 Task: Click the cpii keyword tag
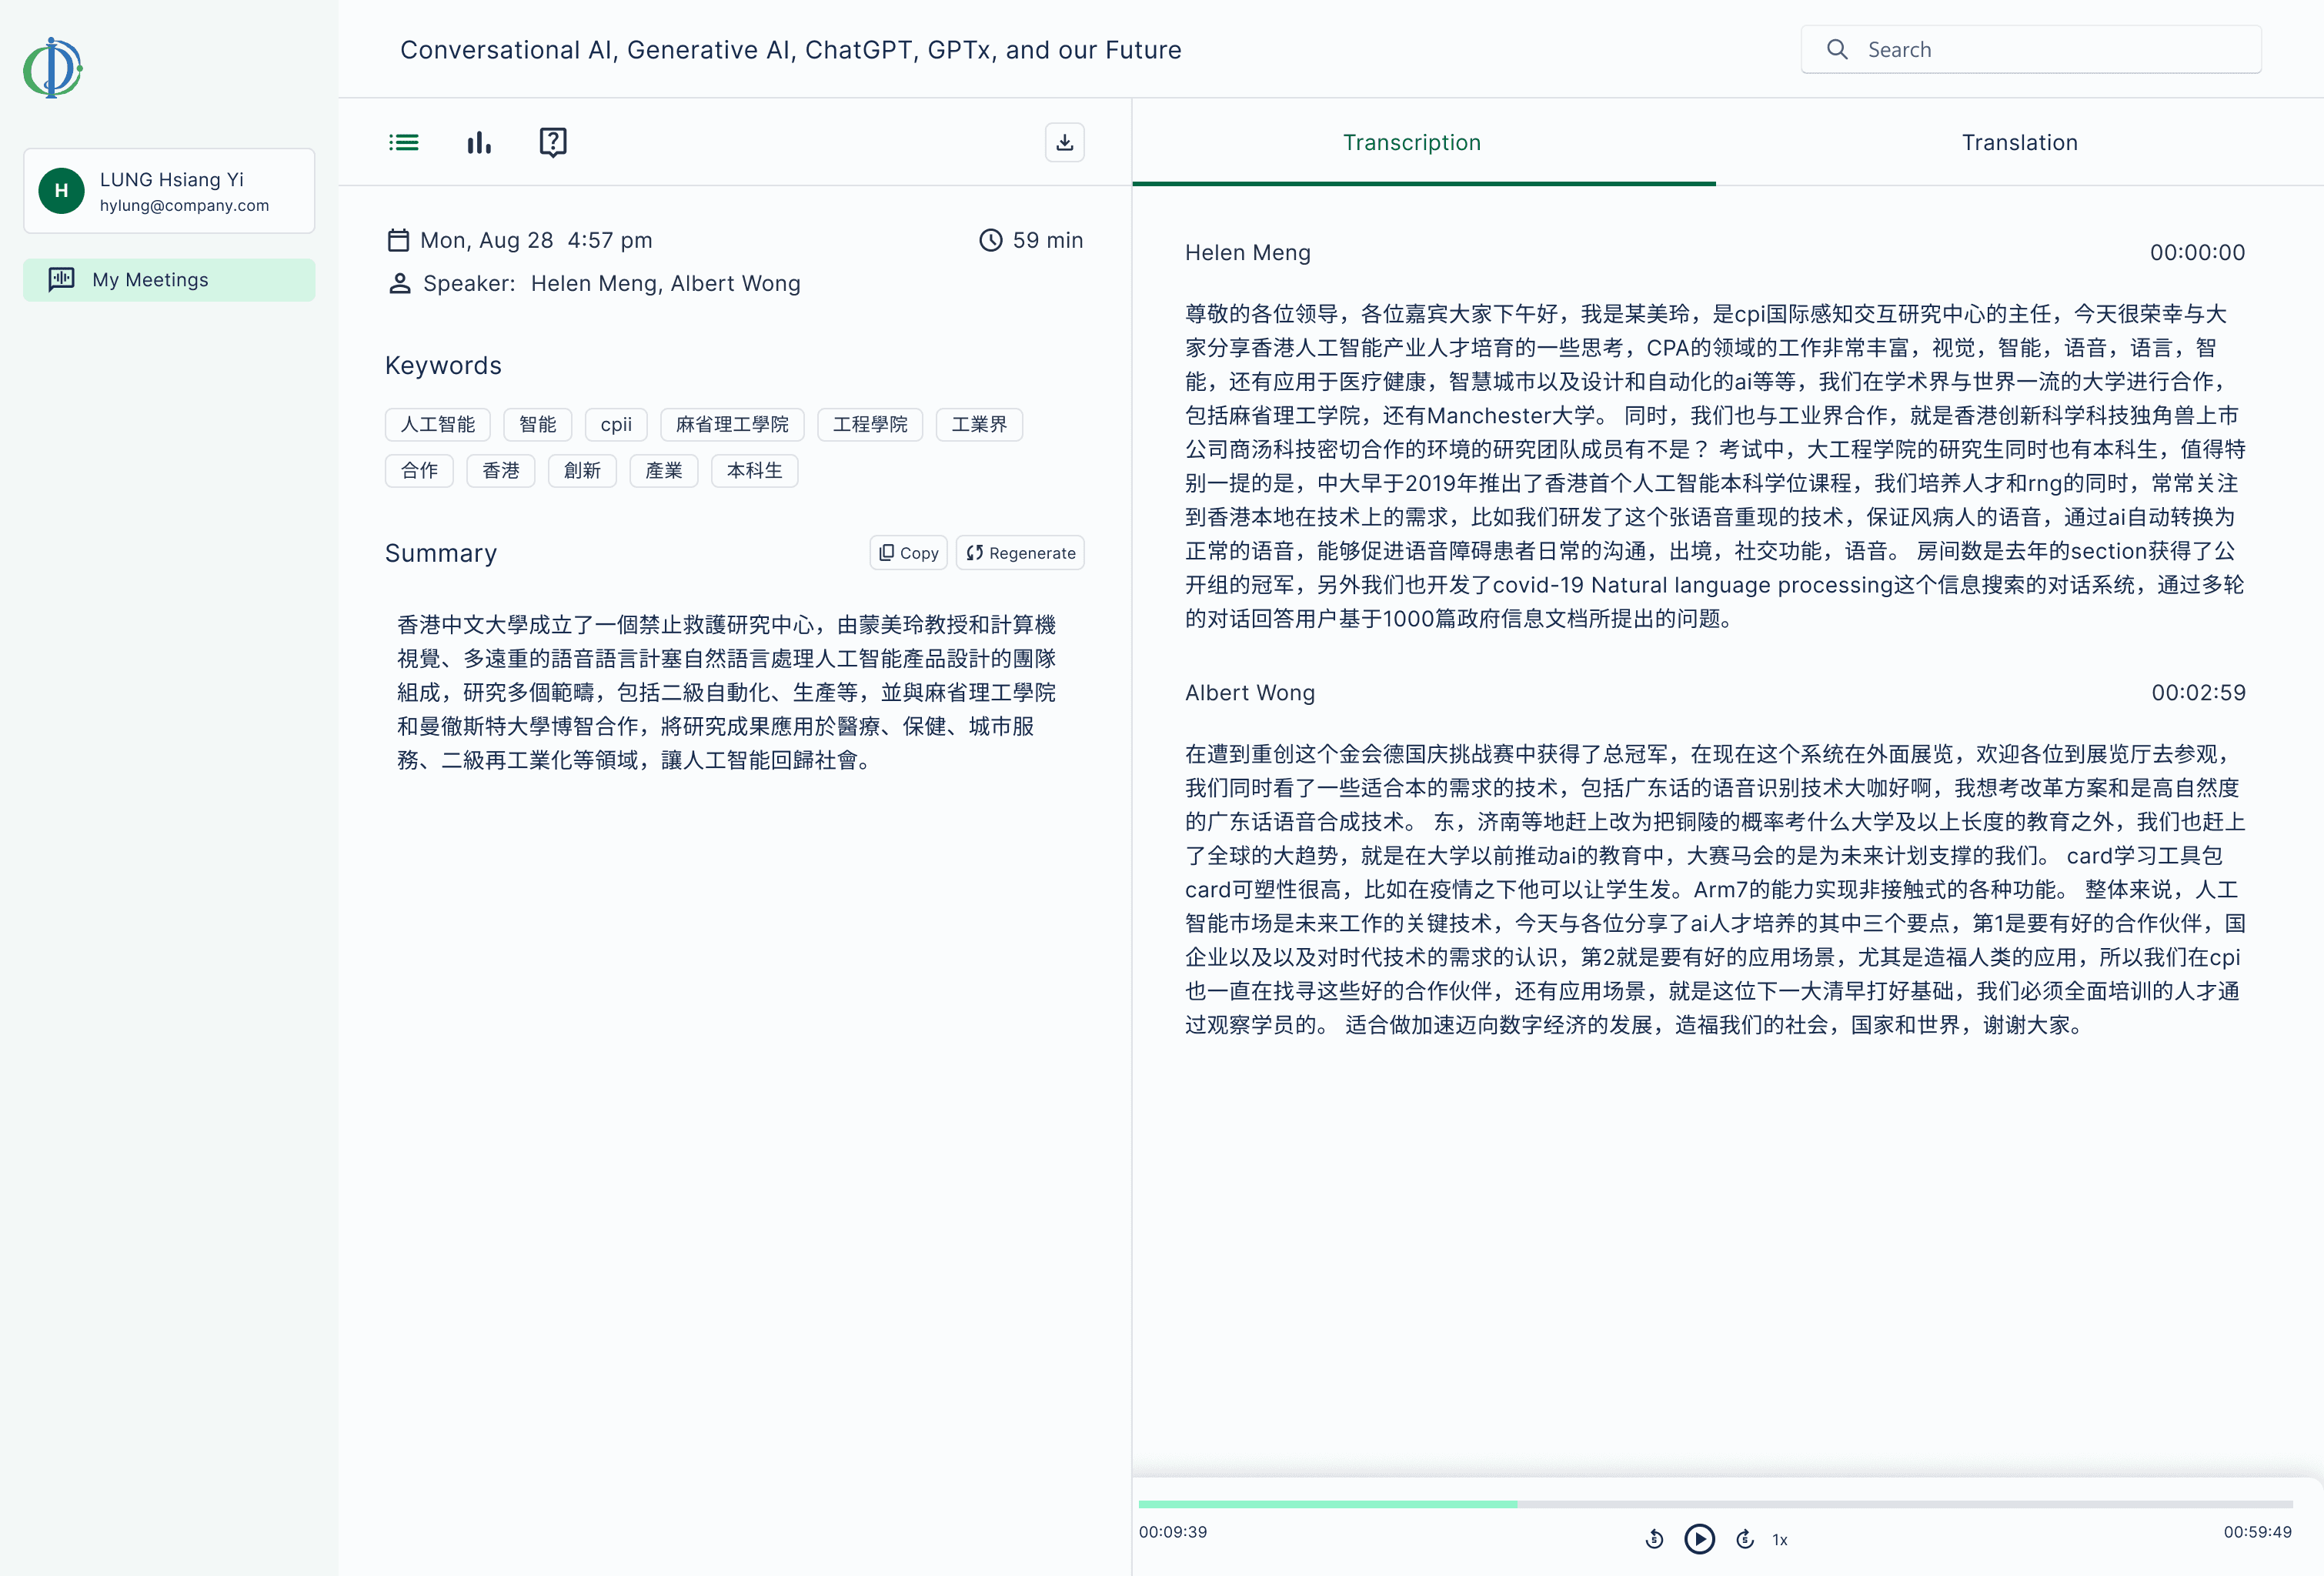616,424
